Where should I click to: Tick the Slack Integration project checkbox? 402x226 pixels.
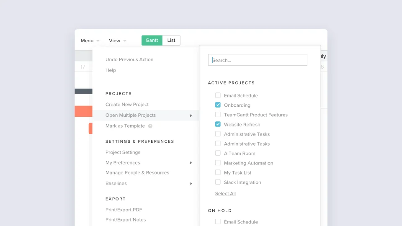(218, 182)
